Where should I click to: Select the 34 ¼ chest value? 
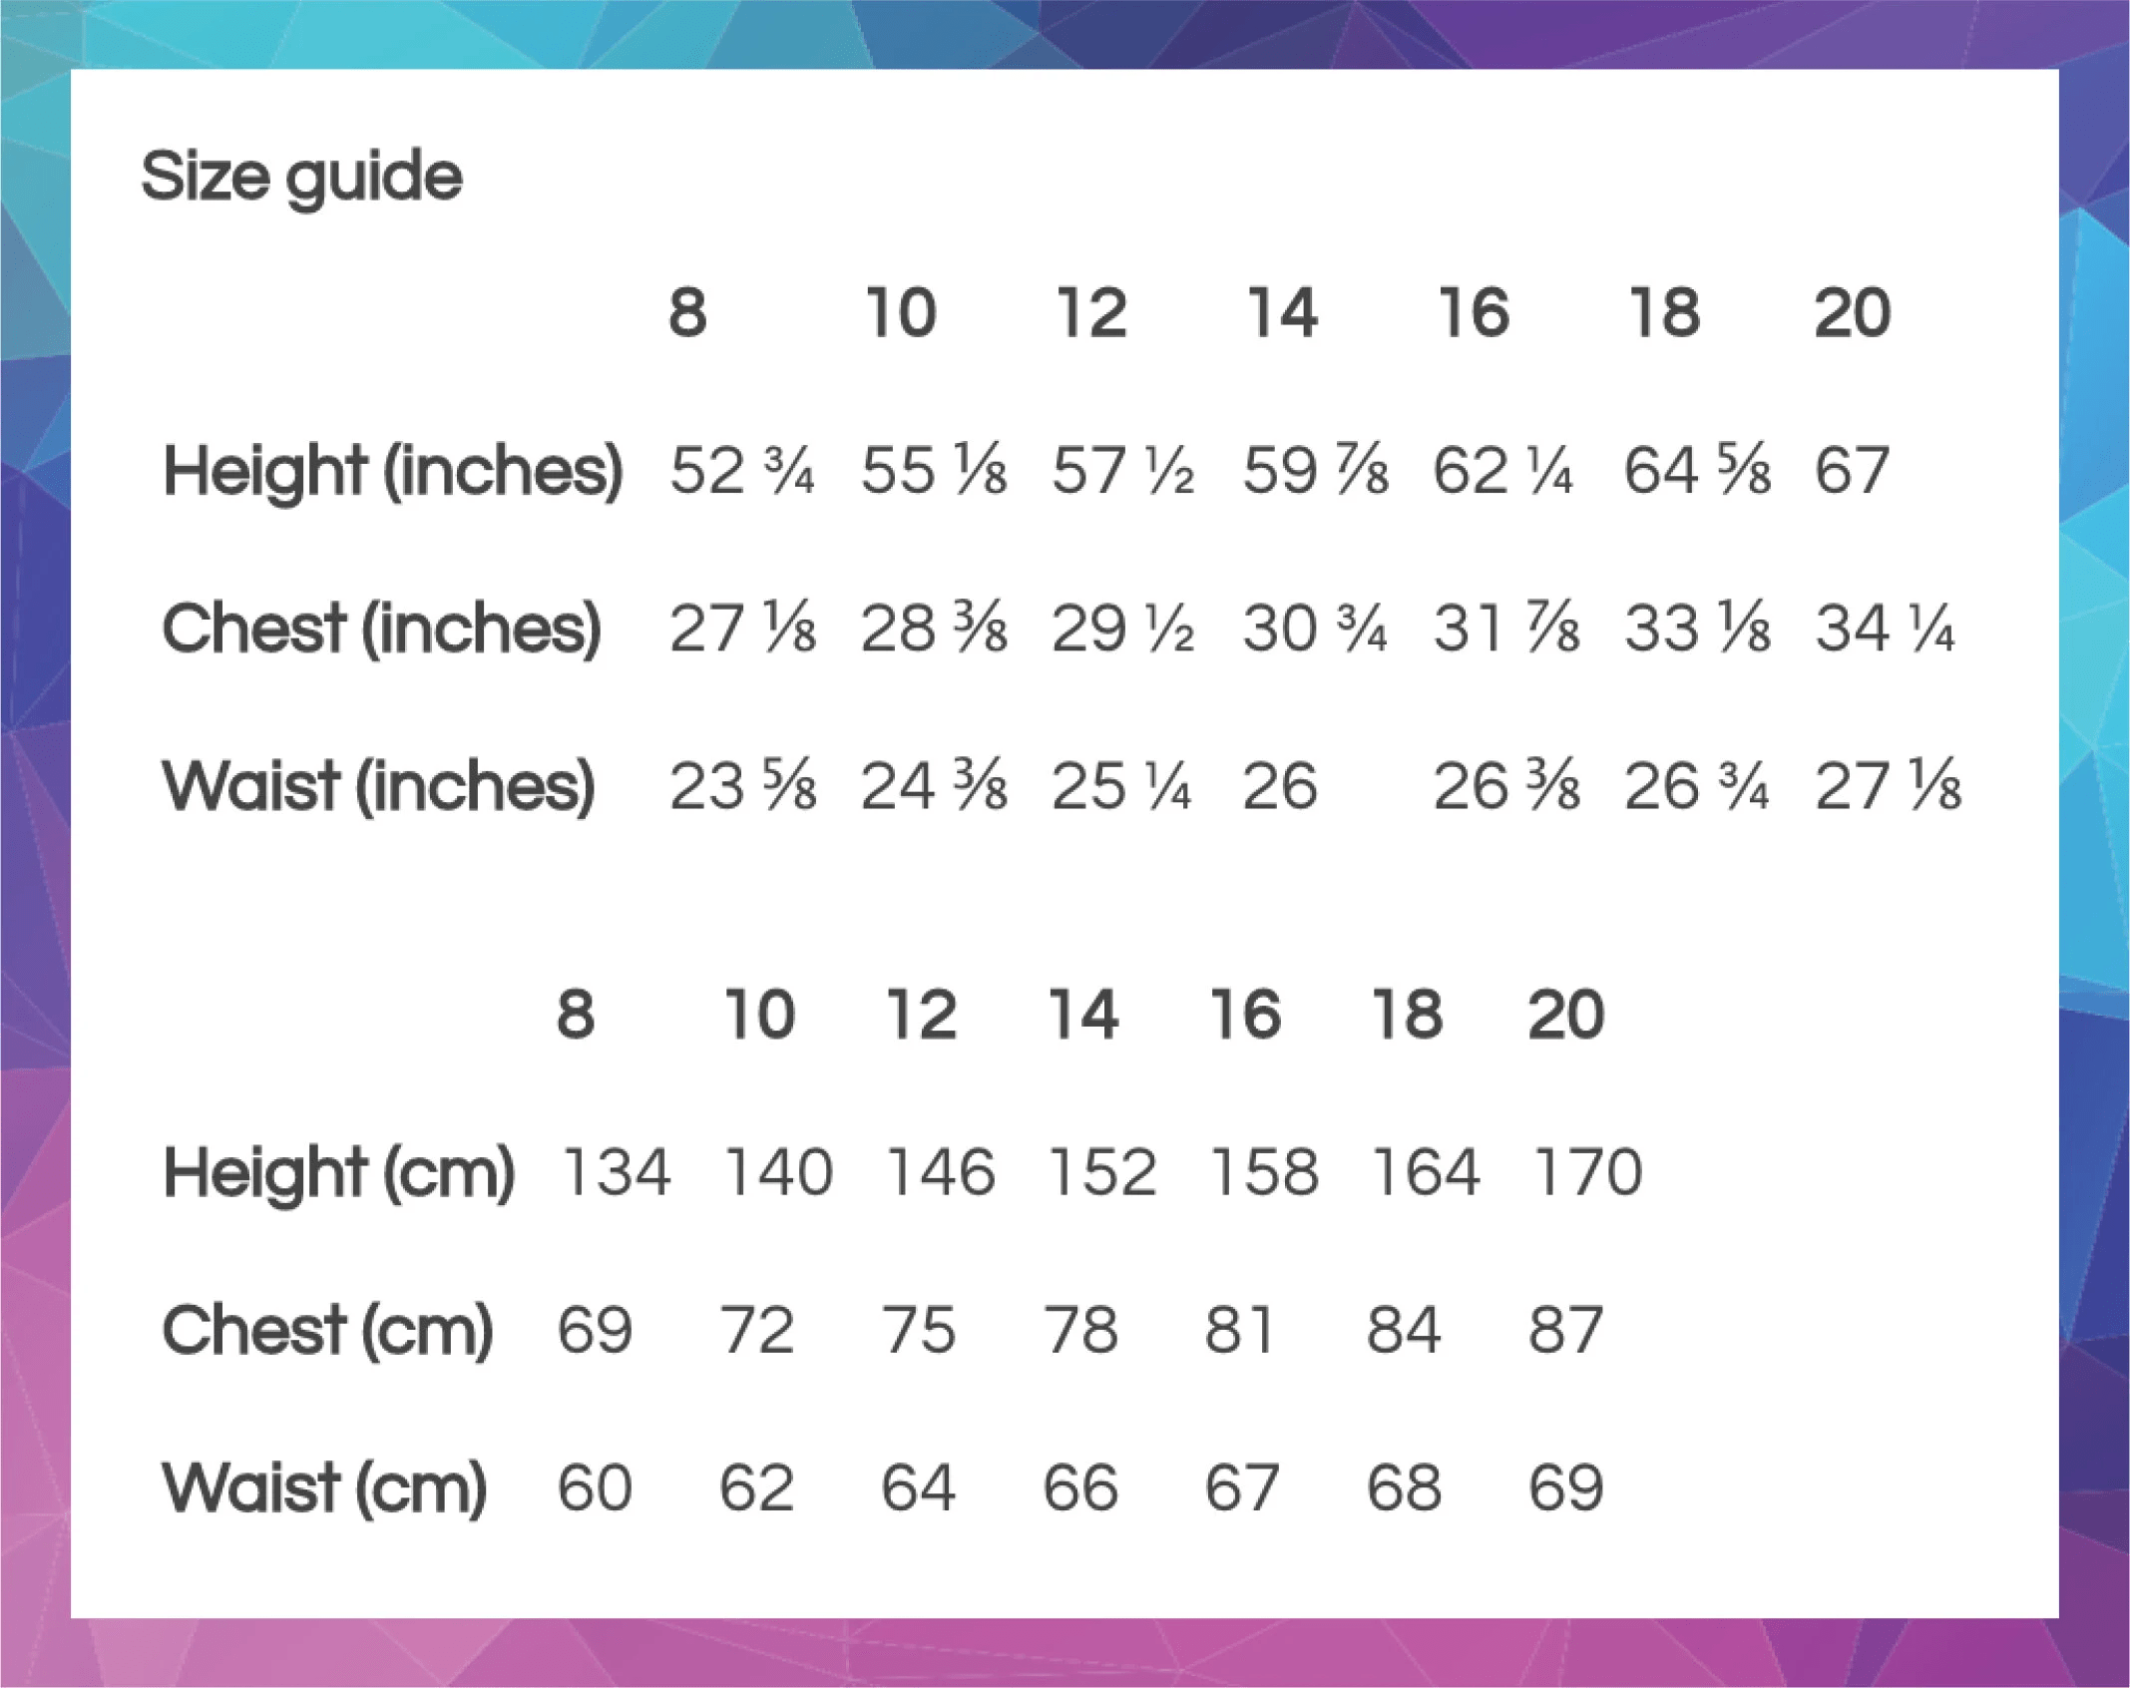point(1885,629)
